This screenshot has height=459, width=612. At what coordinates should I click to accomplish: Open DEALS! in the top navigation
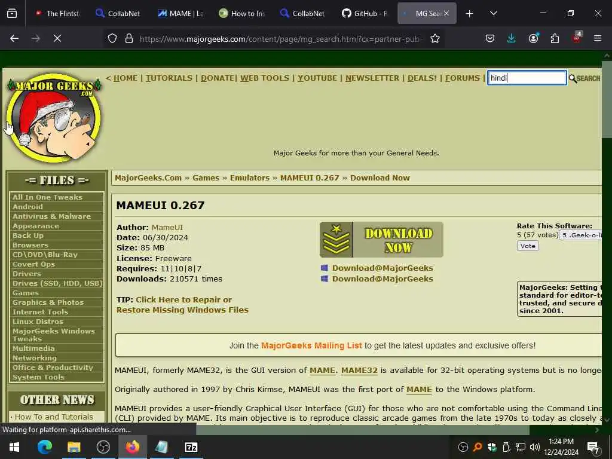tap(422, 78)
